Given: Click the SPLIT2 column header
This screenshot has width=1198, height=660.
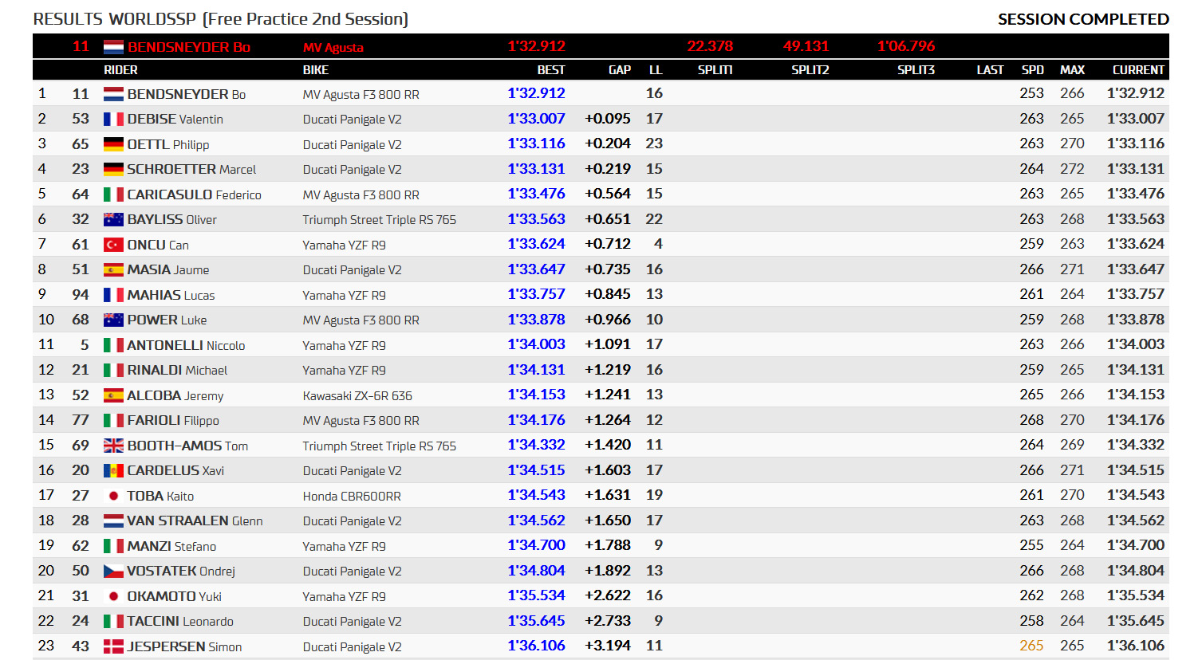Looking at the screenshot, I should tap(810, 70).
